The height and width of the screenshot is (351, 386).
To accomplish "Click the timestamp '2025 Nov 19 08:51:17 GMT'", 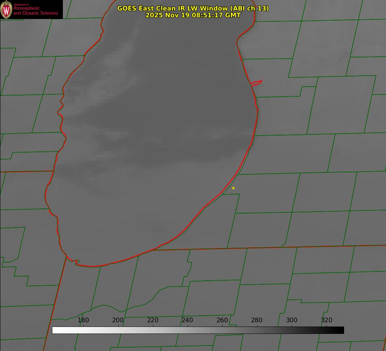I will coord(193,15).
